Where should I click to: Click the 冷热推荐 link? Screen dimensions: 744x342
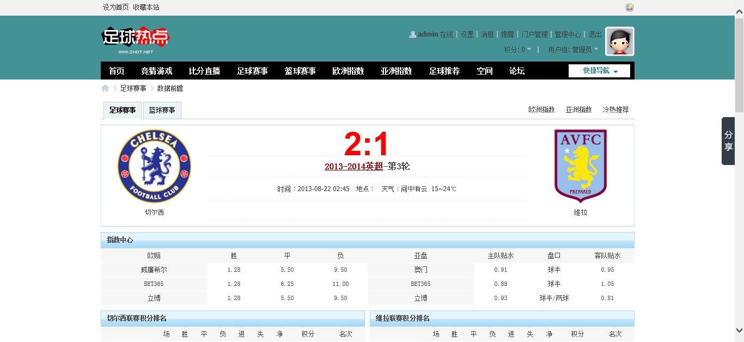click(x=615, y=109)
